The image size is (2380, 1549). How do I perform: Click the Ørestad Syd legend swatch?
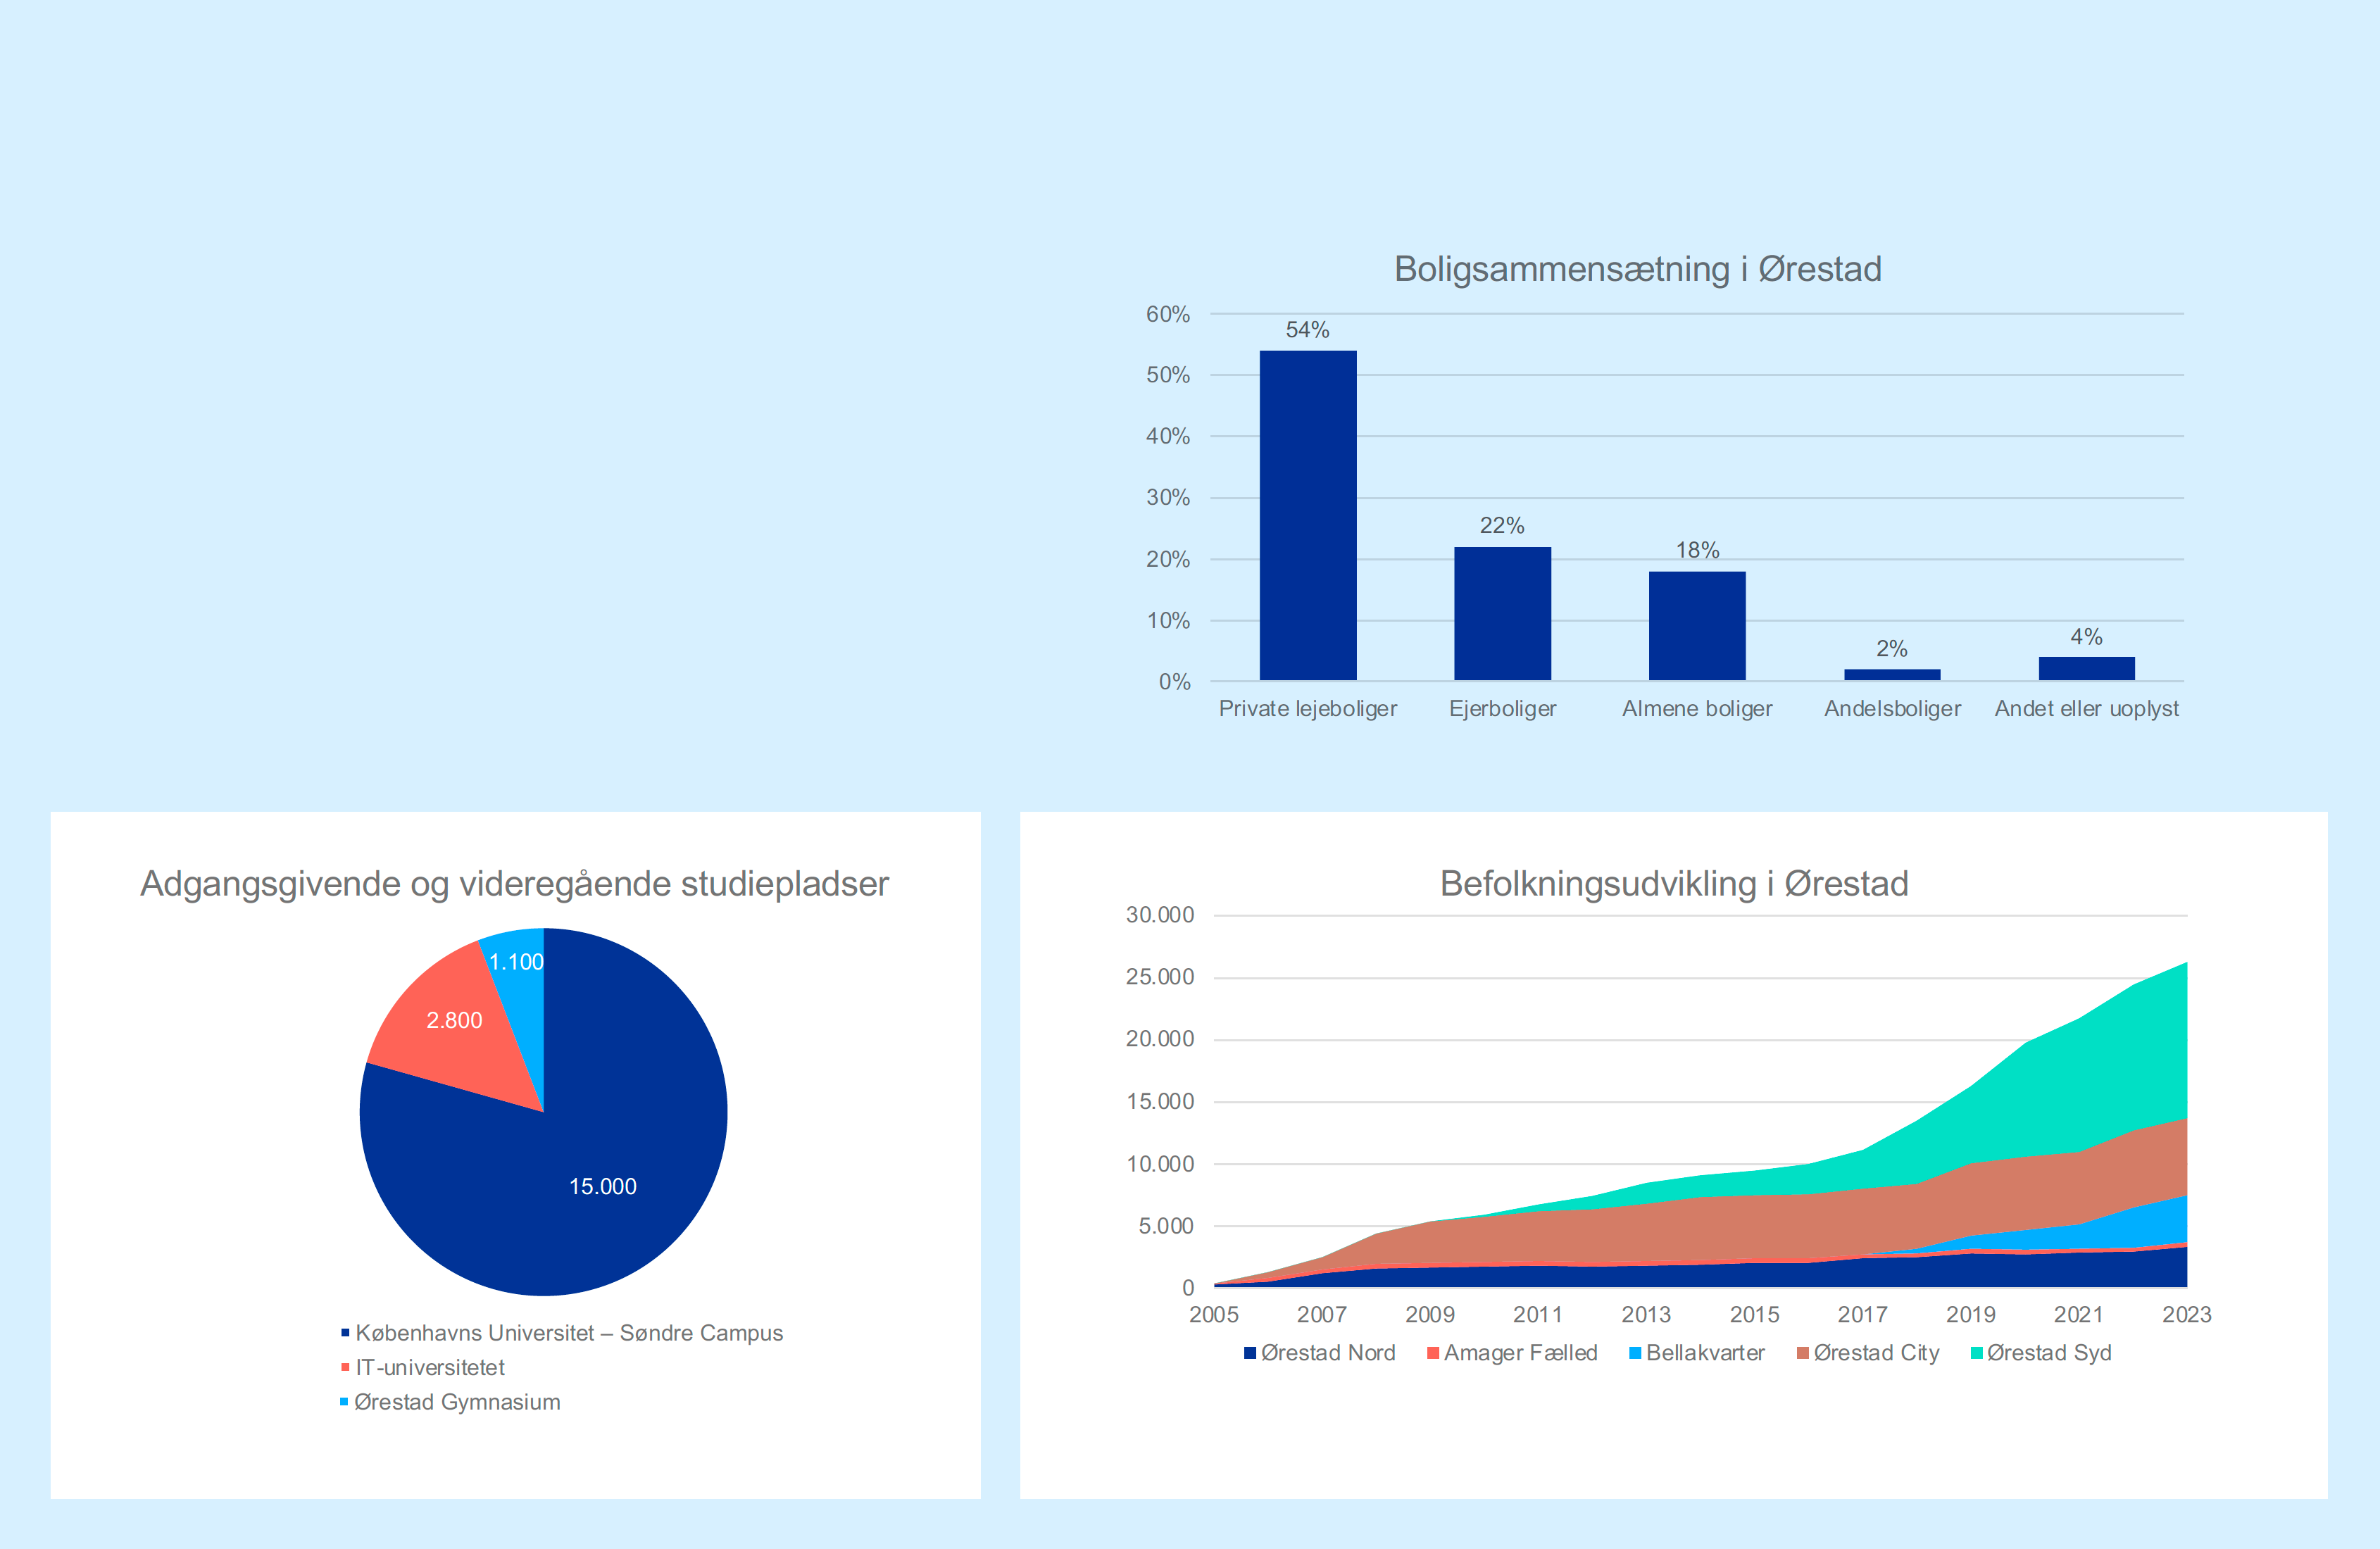click(x=1976, y=1353)
